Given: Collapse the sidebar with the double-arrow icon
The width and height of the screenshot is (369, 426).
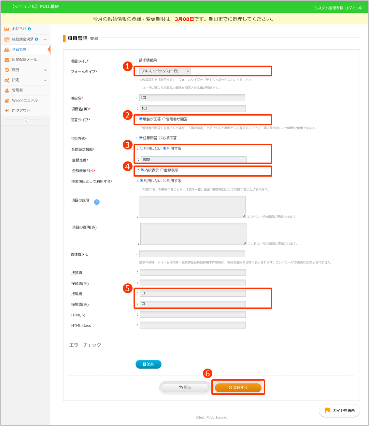Looking at the screenshot, I should [25, 121].
